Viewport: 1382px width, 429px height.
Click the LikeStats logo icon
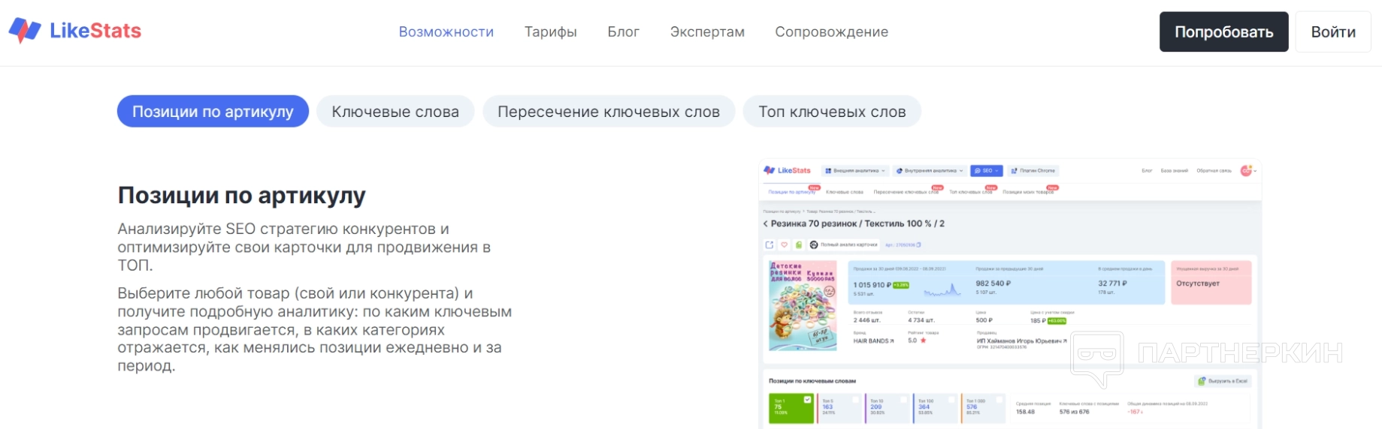tap(25, 31)
